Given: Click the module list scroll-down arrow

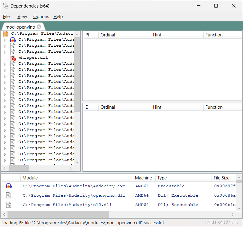Looking at the screenshot, I should point(239,208).
